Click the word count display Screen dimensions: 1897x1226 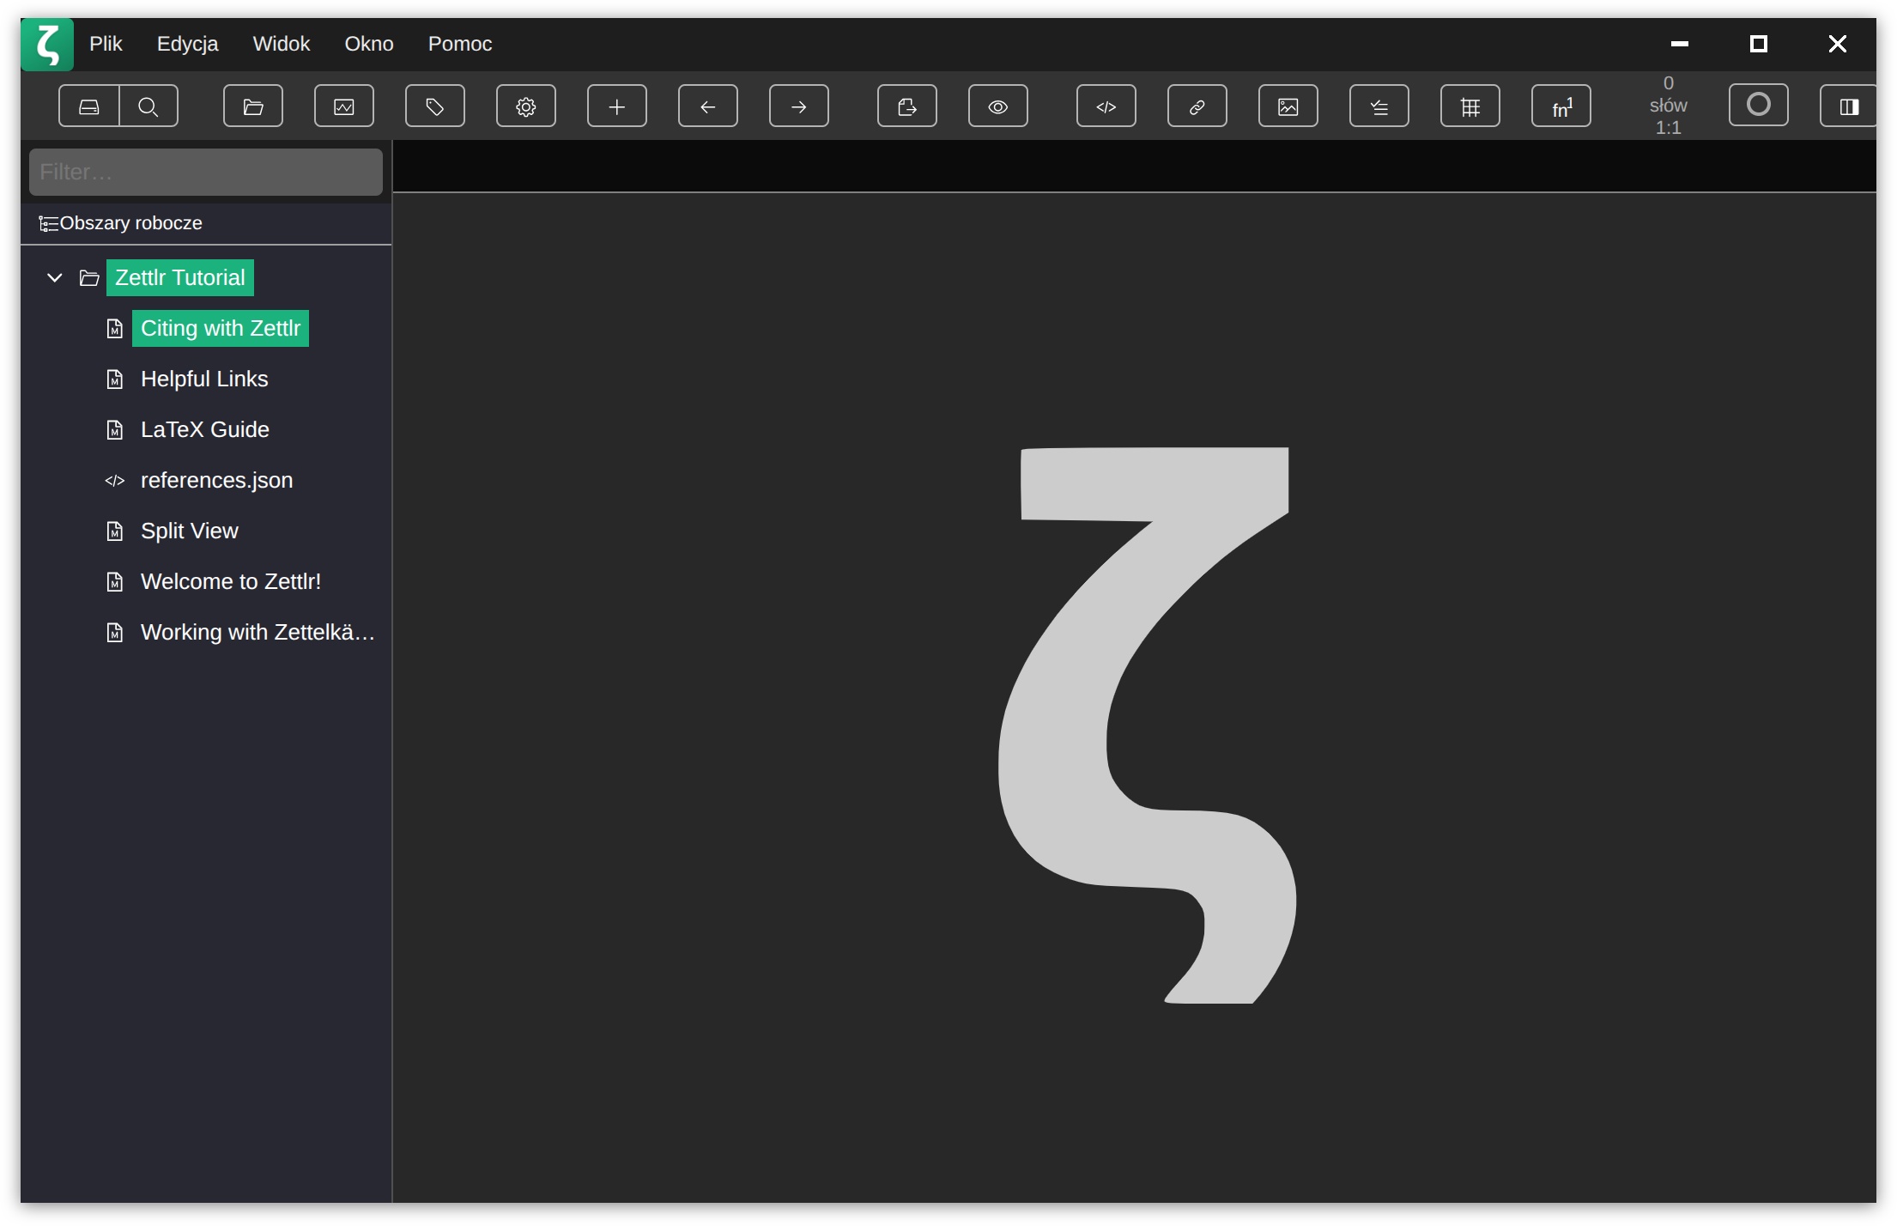coord(1668,106)
